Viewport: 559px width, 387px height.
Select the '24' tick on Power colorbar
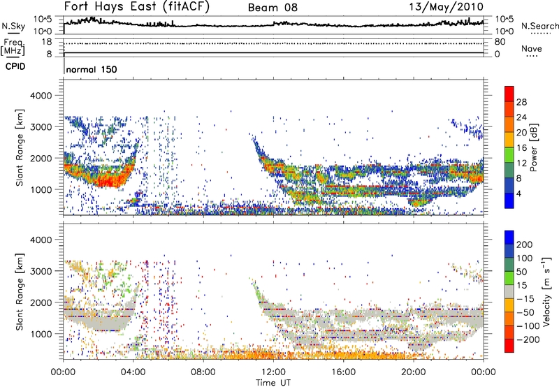521,117
